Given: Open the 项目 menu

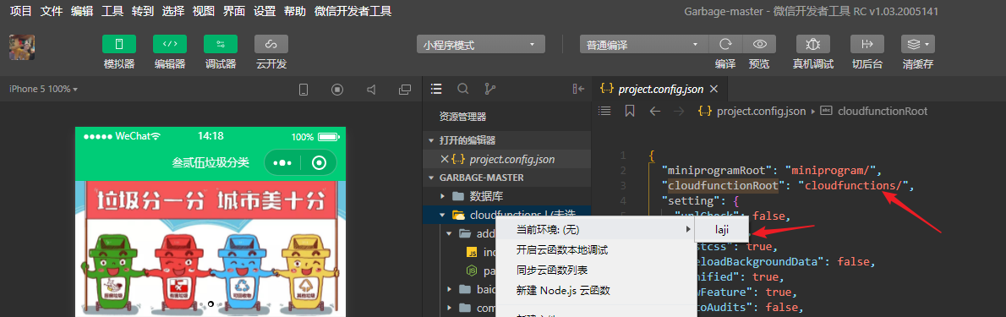Looking at the screenshot, I should [20, 11].
